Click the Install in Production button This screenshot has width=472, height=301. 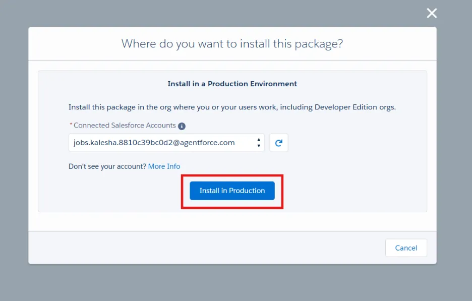[x=232, y=191]
